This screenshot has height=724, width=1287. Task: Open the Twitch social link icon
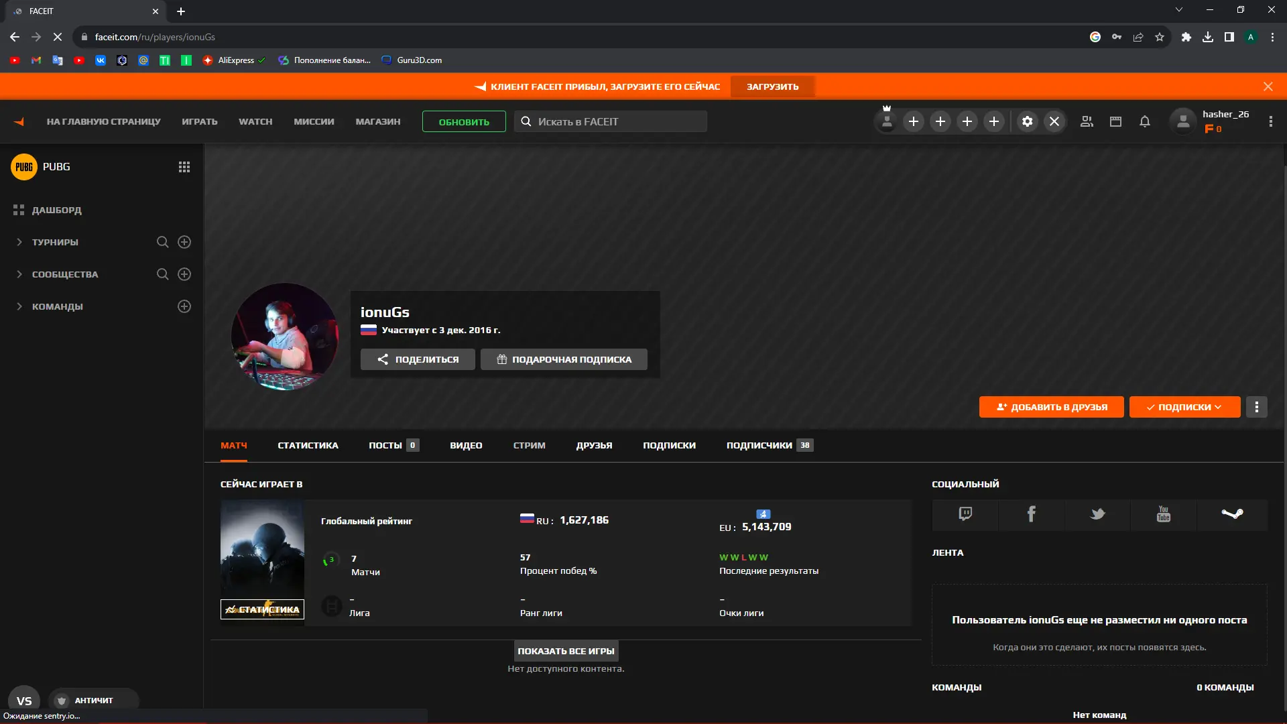[965, 514]
